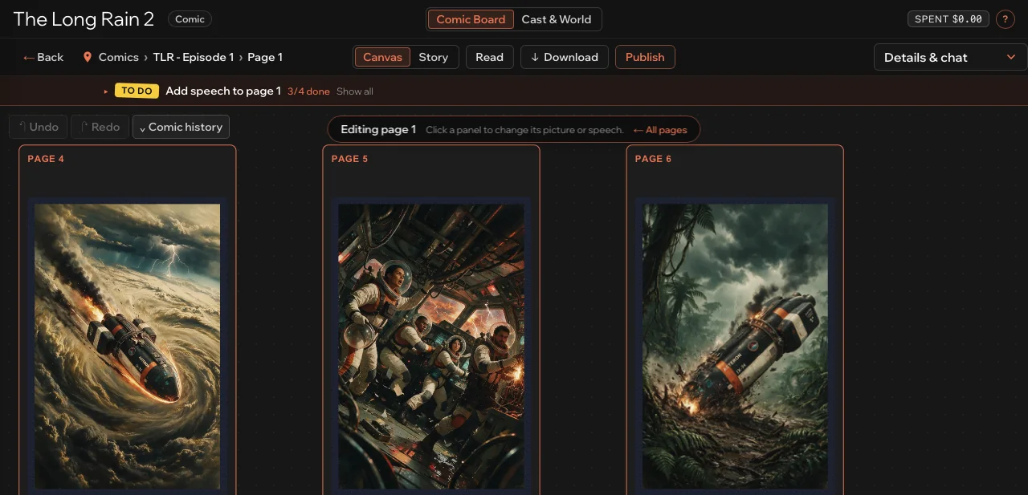
Task: Publish the comic
Action: 645,57
